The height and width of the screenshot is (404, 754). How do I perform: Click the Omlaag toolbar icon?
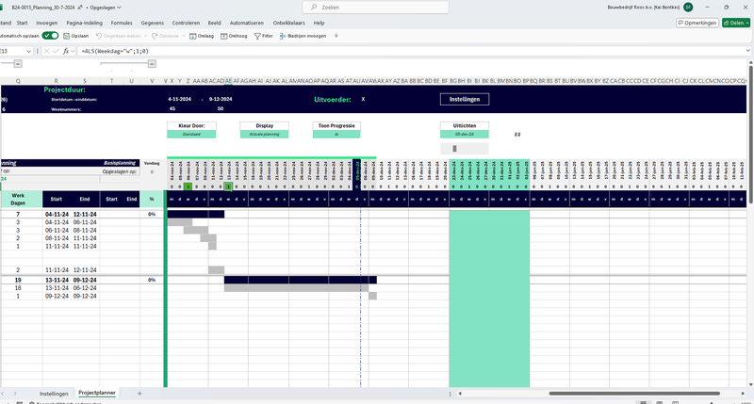193,36
